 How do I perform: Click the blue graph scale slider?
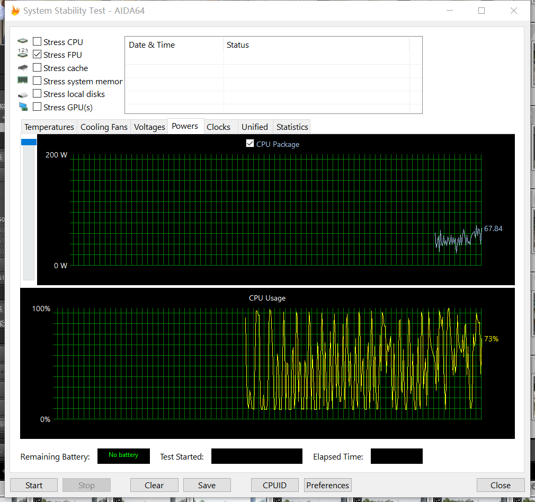[x=29, y=142]
